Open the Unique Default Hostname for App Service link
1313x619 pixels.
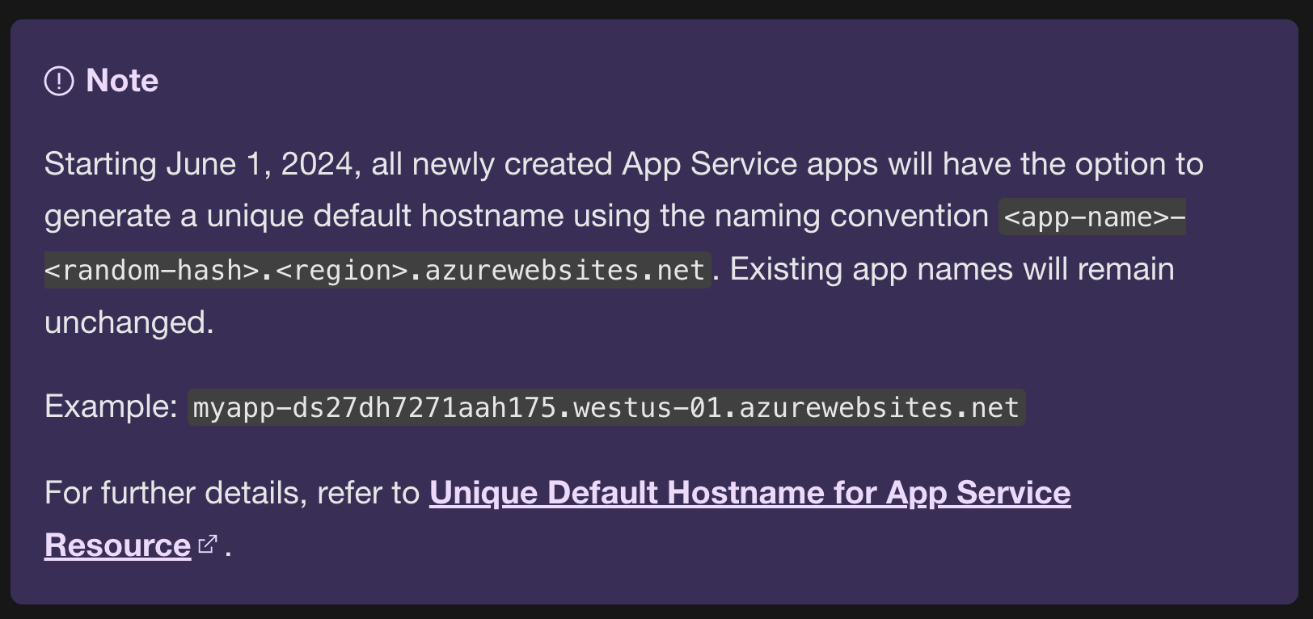point(749,492)
